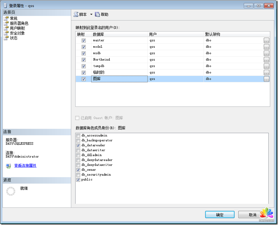Click ellipsis button for master schema
Screen dimensions: 278x225
pyautogui.click(x=266, y=40)
